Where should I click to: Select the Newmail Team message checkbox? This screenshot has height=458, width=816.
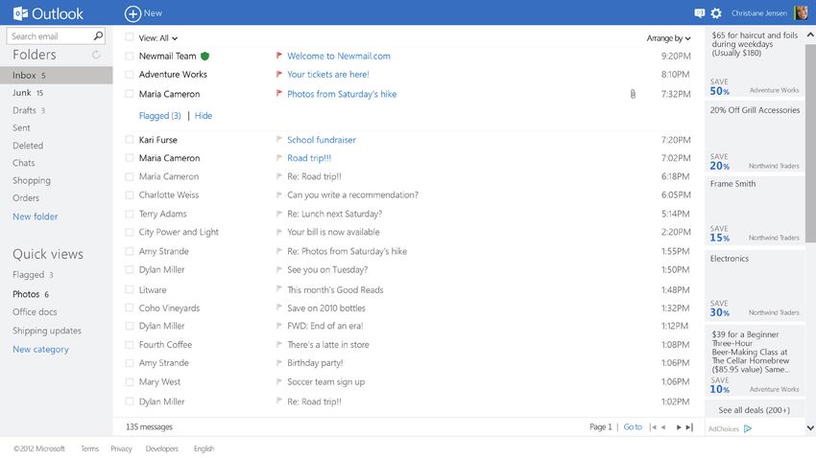point(130,57)
